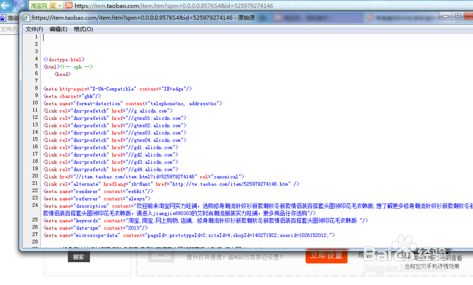Screen dimensions: 473x285
Task: Click the head tag on line 6
Action: click(x=62, y=74)
